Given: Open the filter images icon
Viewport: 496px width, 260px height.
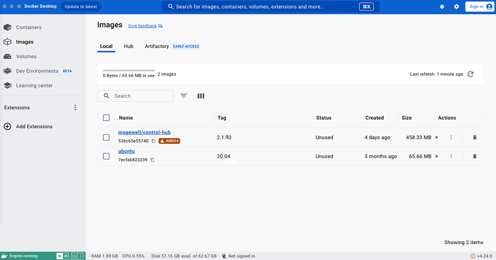Looking at the screenshot, I should 184,96.
